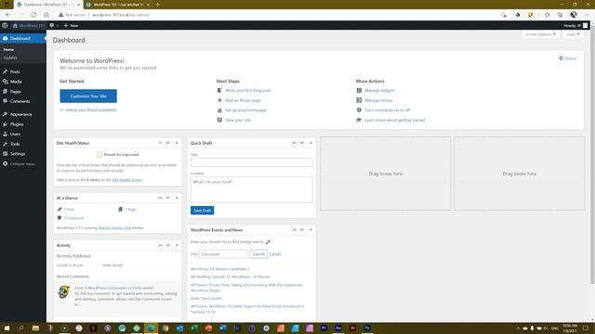Viewport: 595px width, 334px height.
Task: Open a new browser tab
Action: 158,5
